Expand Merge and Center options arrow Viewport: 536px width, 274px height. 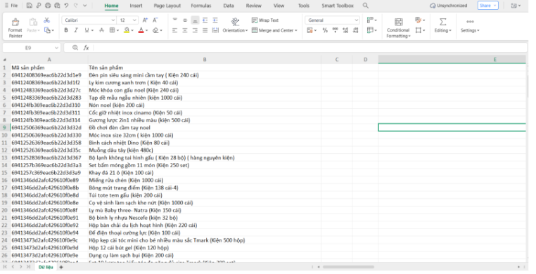(296, 31)
